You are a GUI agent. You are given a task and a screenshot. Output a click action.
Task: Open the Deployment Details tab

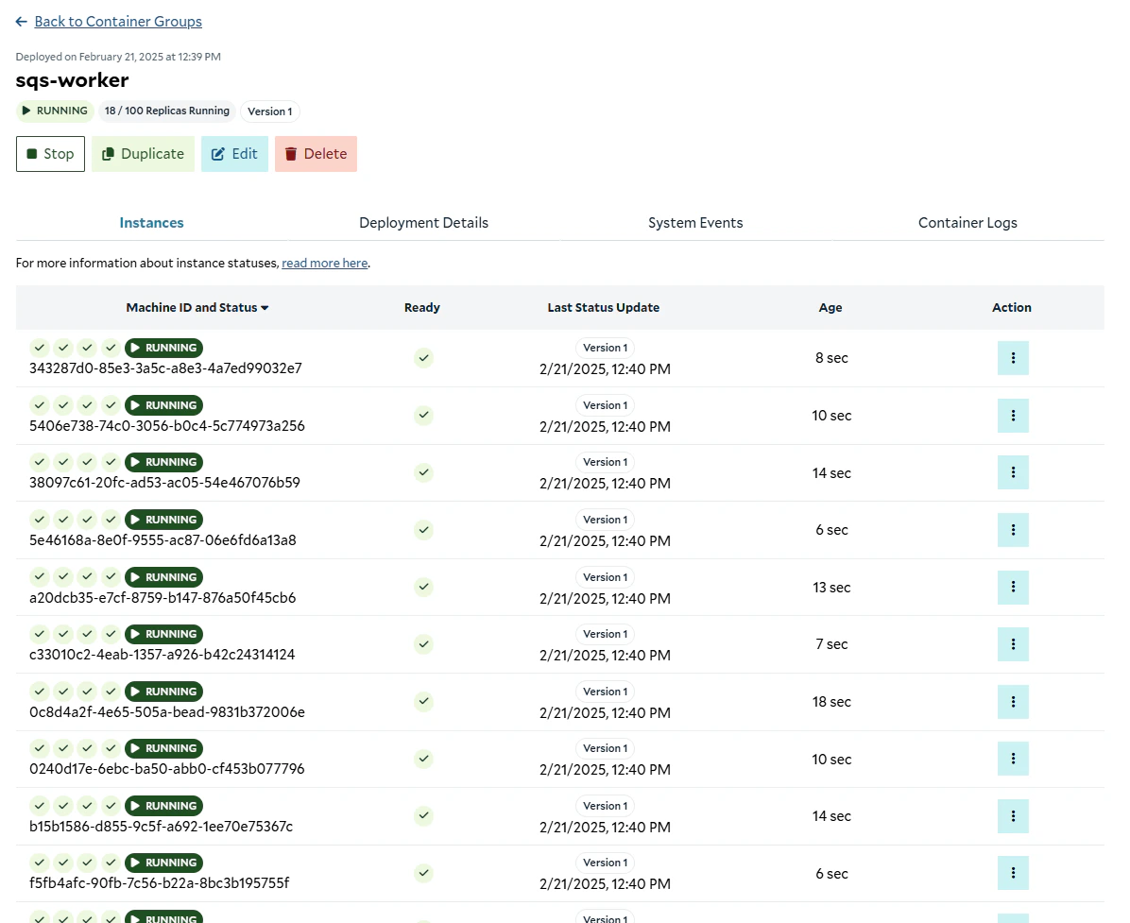(x=423, y=223)
